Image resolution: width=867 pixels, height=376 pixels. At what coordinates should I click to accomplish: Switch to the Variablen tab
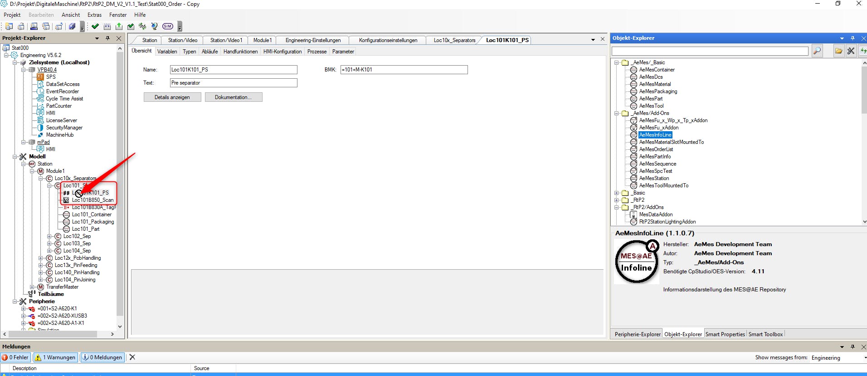click(x=167, y=52)
